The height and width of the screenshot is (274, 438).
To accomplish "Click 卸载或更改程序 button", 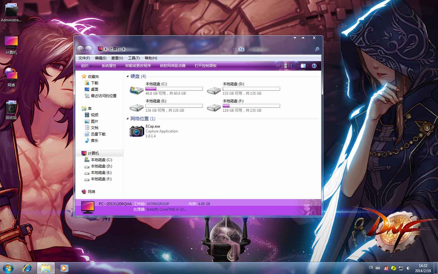I will pyautogui.click(x=138, y=66).
